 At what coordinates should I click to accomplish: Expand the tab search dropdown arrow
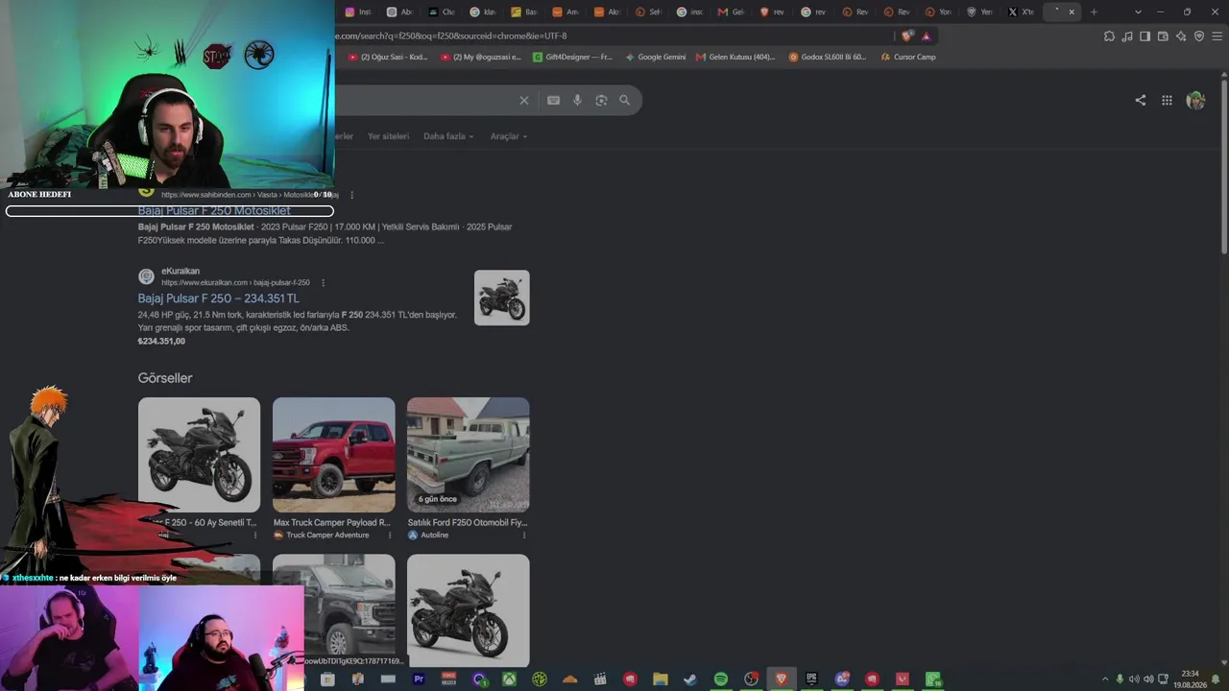[1138, 12]
